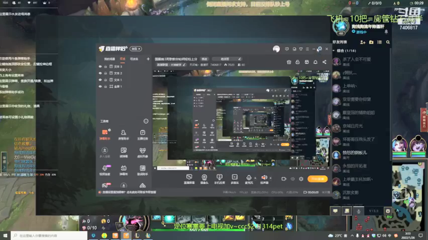Open the 弹幕助手 danmaku assistant tool
Viewport: 428px width, 240px height.
(x=105, y=134)
